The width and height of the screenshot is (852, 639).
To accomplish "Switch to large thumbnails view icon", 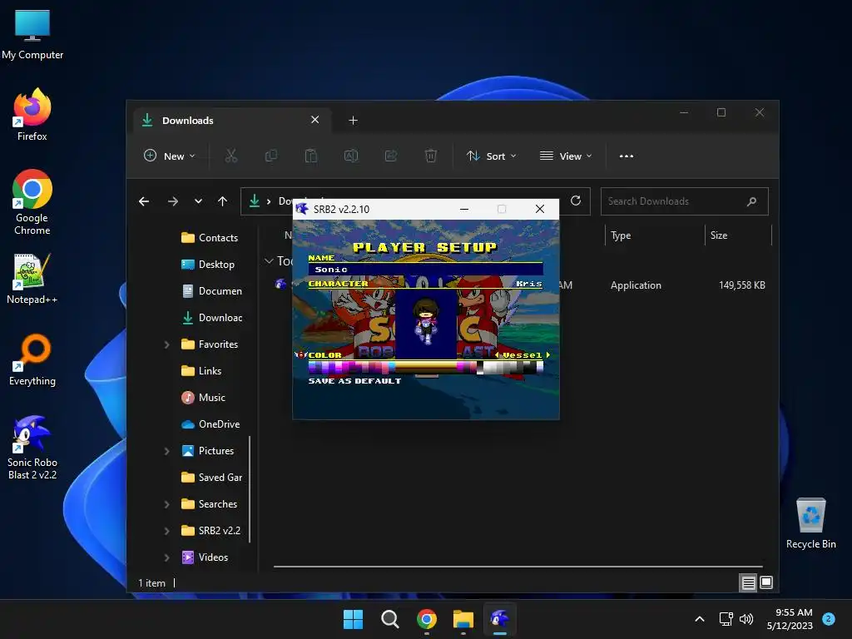I will (766, 583).
